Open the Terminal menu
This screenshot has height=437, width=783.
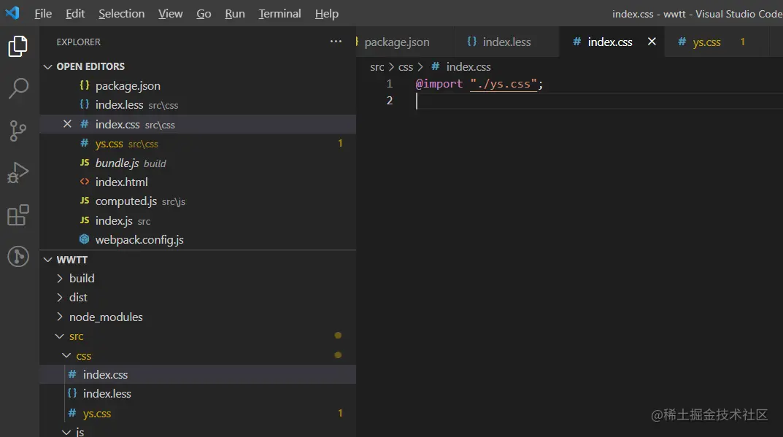[x=279, y=14]
